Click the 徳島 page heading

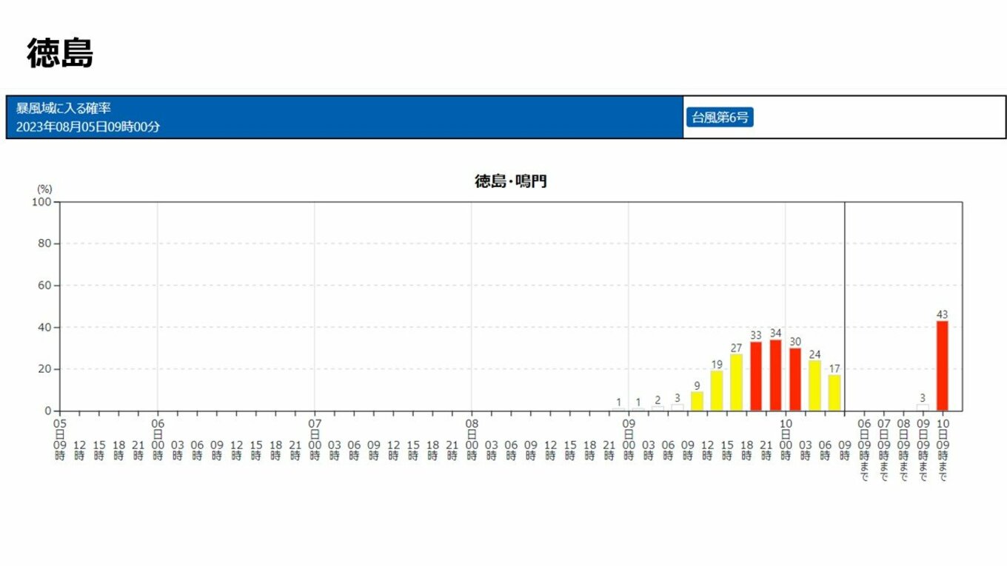pos(60,53)
